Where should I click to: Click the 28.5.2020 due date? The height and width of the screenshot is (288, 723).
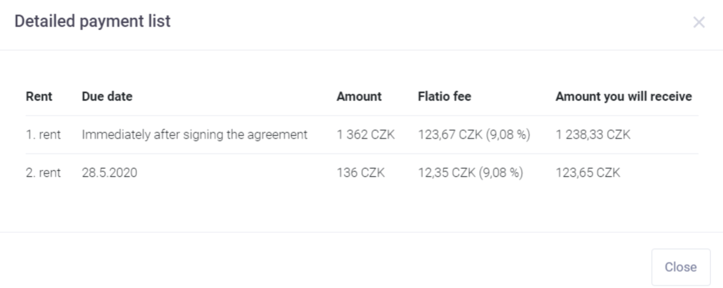pyautogui.click(x=109, y=173)
